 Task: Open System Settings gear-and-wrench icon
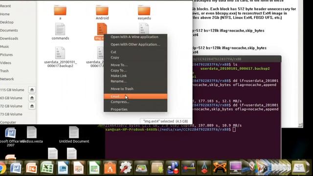pyautogui.click(x=126, y=168)
